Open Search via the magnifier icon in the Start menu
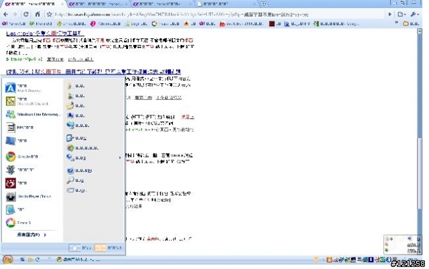Image resolution: width=429 pixels, height=269 pixels. 75,180
